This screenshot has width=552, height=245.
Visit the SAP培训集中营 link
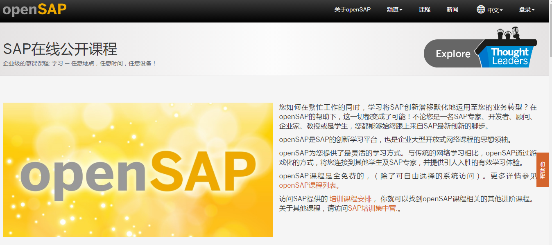click(x=372, y=208)
